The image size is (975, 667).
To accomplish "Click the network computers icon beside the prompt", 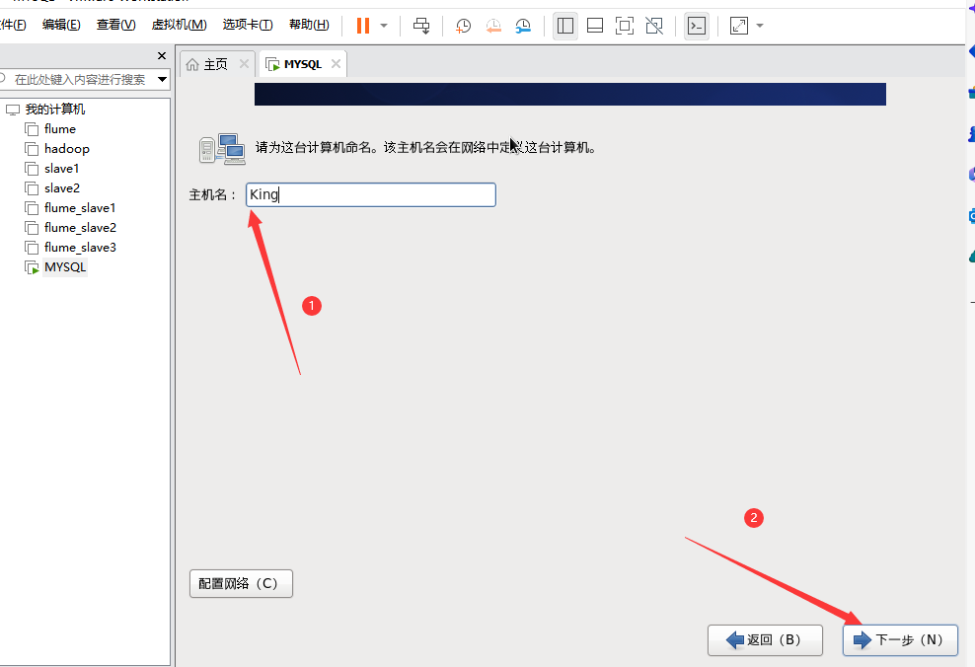I will [x=222, y=149].
